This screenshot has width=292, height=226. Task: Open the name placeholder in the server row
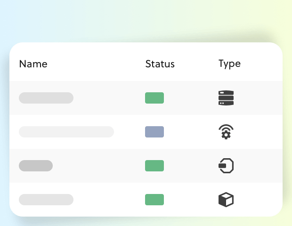click(x=46, y=98)
